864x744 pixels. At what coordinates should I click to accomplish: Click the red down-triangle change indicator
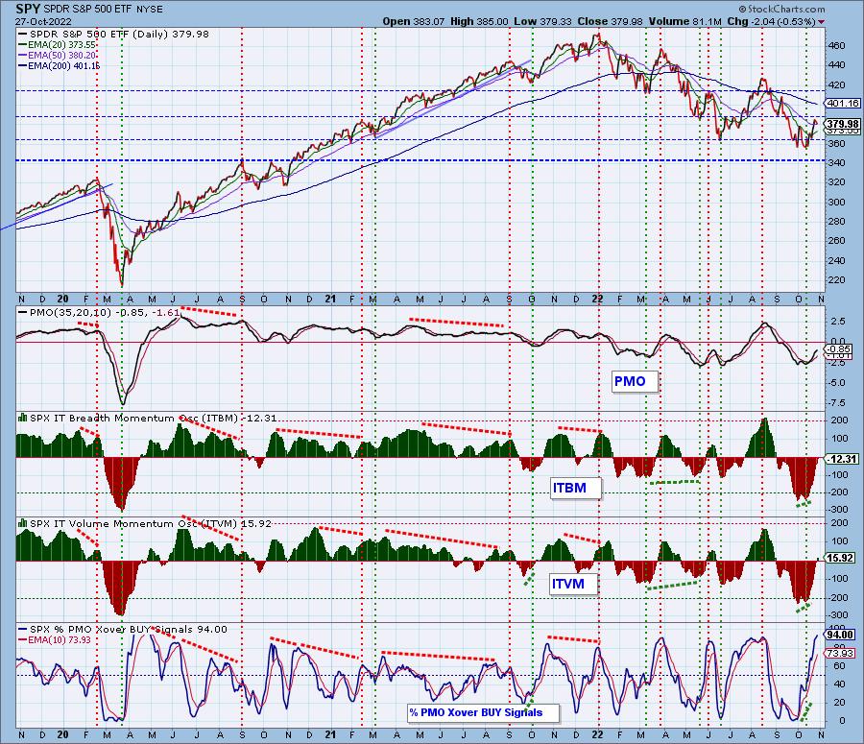click(x=822, y=22)
